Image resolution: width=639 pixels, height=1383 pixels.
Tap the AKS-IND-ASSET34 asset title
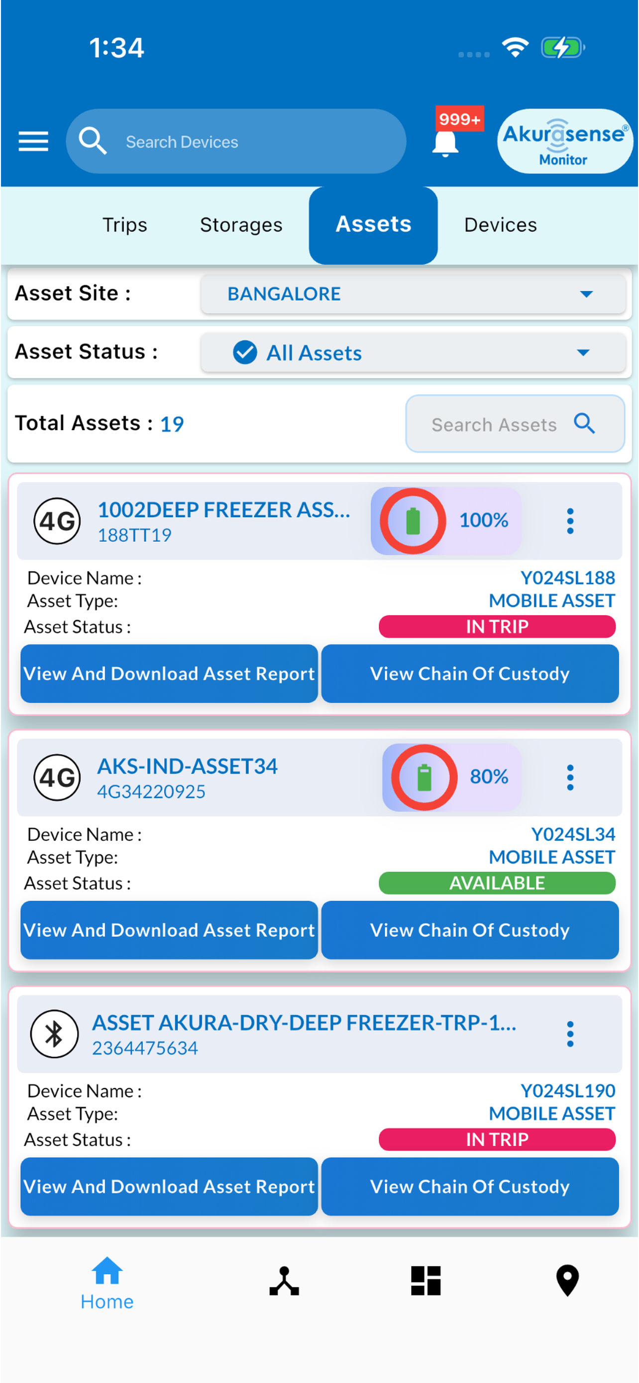(x=187, y=766)
